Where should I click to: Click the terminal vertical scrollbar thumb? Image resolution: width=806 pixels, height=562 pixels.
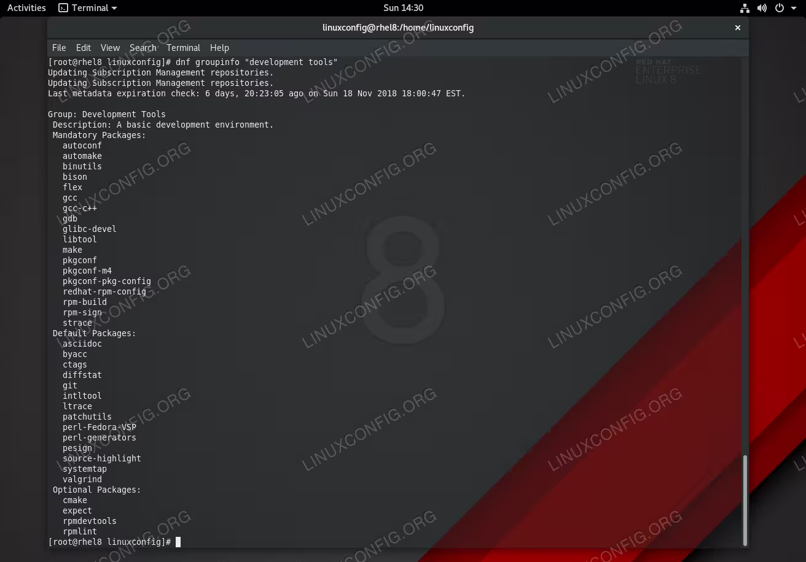(x=745, y=500)
